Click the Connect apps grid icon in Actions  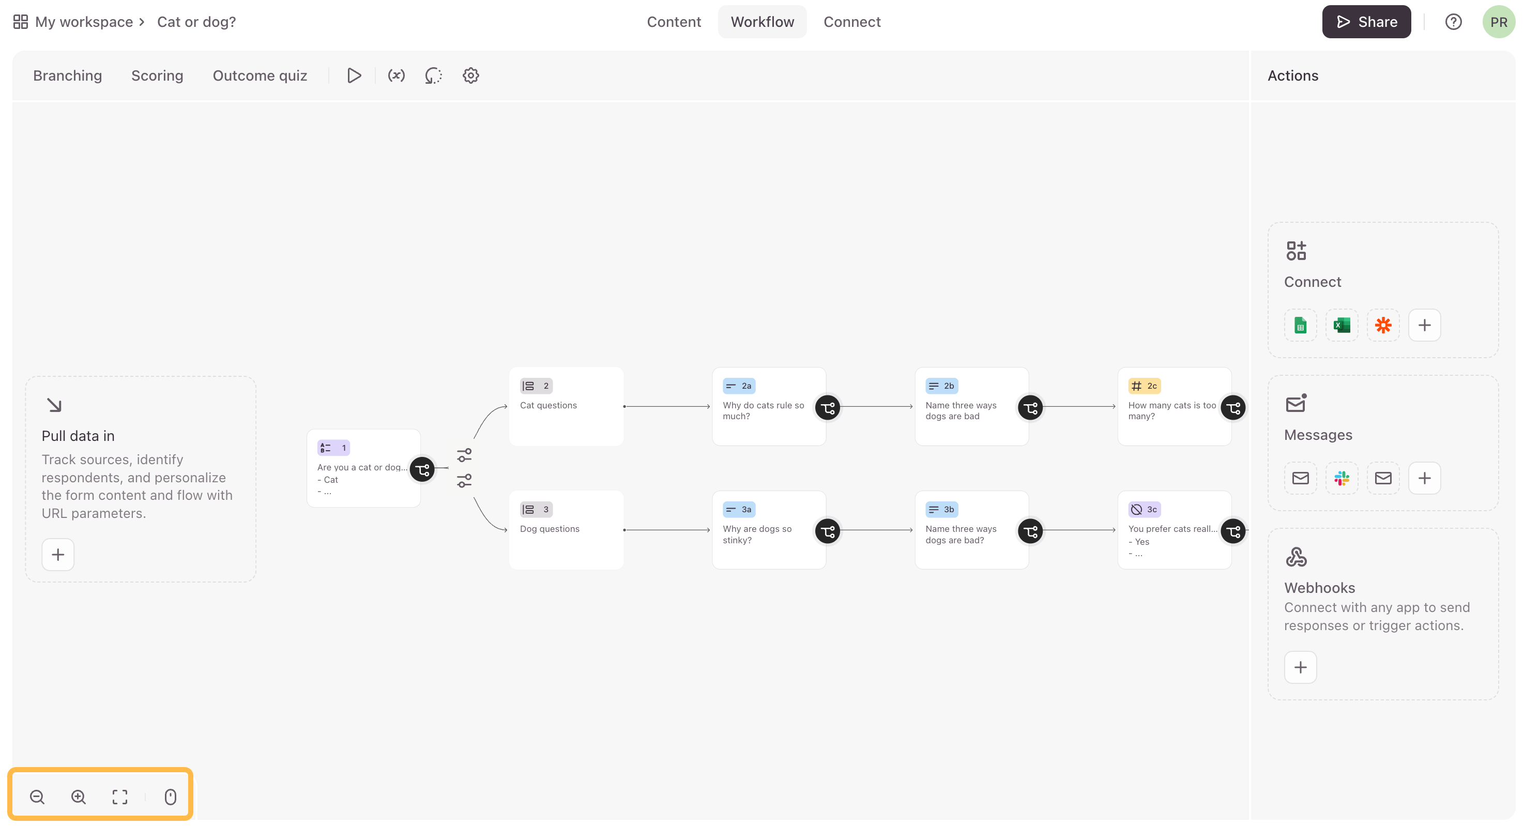tap(1296, 251)
